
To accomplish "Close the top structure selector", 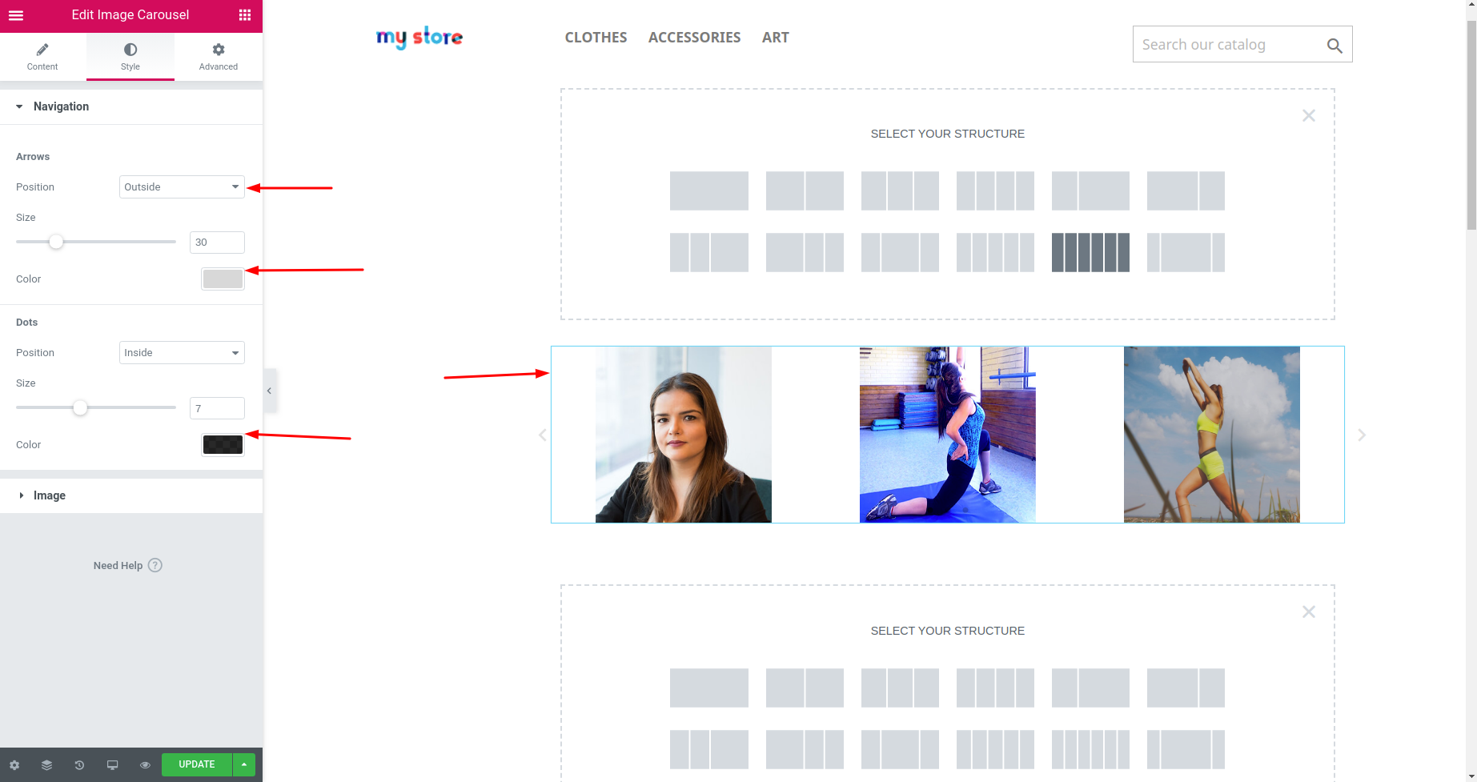I will pyautogui.click(x=1309, y=116).
